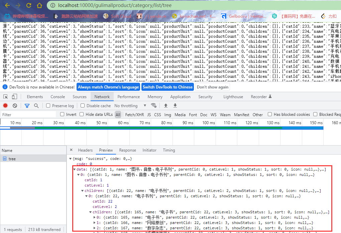
Task: Click the site info icon in address bar
Action: tap(53, 5)
